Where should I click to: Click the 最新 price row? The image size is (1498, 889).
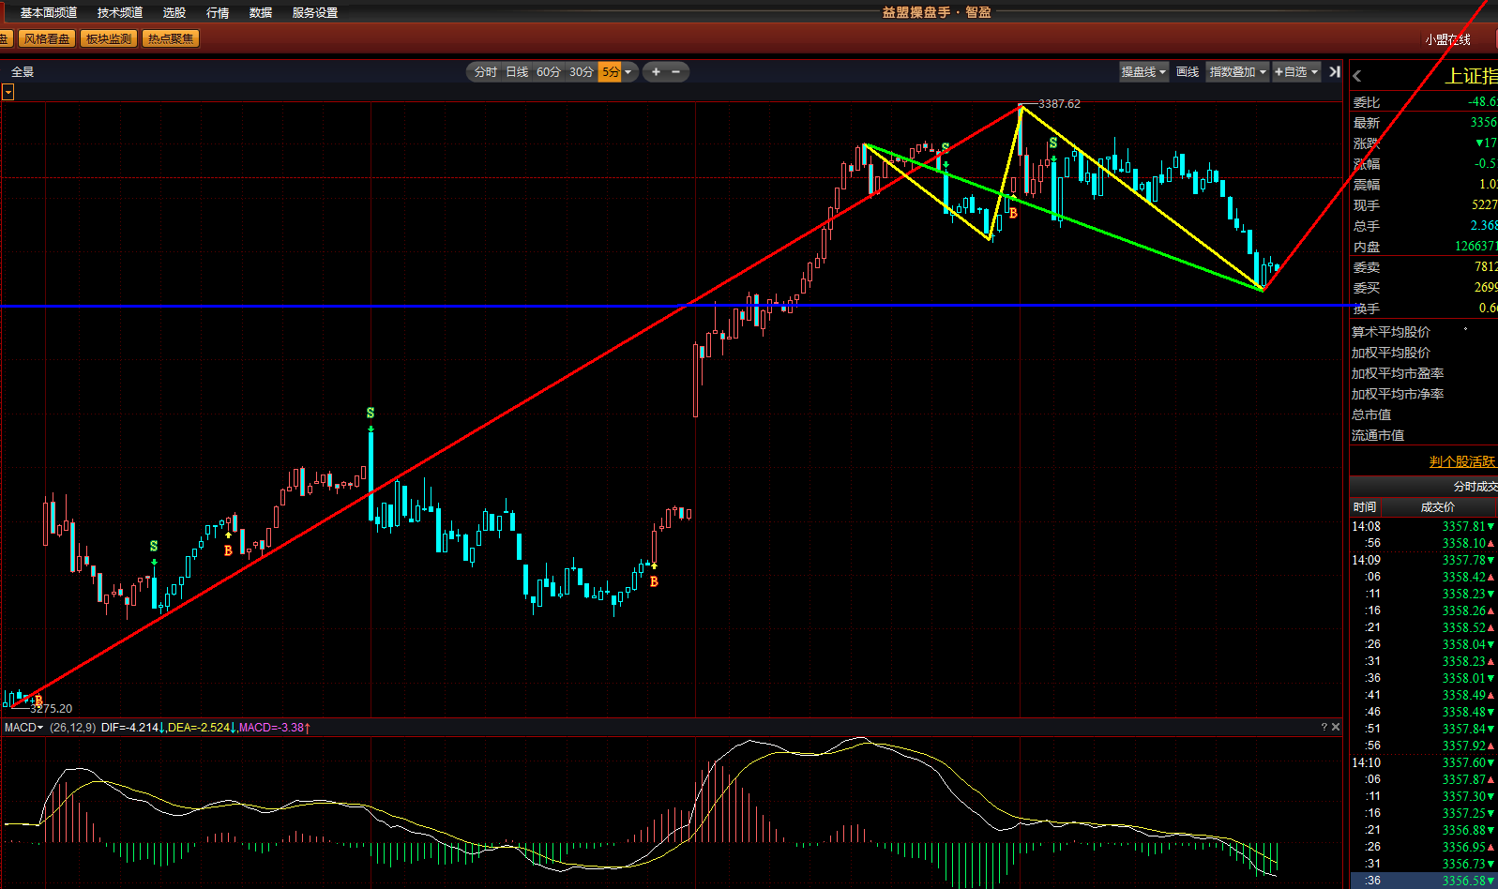coord(1424,123)
